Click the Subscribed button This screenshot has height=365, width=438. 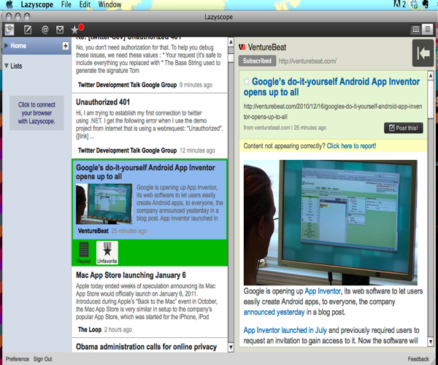click(257, 61)
